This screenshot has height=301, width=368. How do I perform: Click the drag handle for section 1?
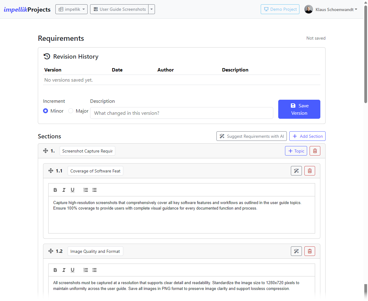(46, 151)
